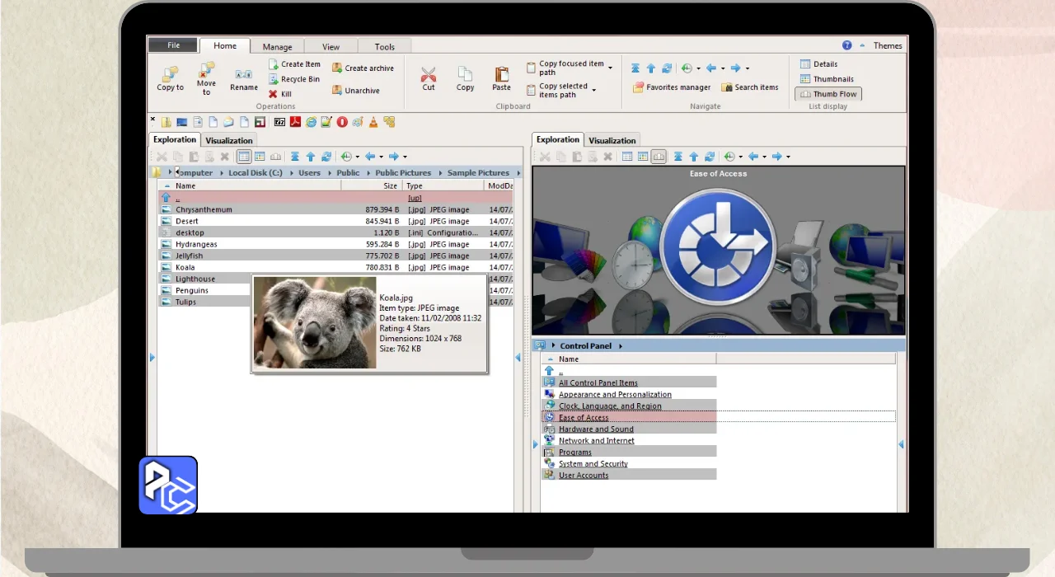Click the Kill red X icon
The height and width of the screenshot is (577, 1055).
(273, 94)
